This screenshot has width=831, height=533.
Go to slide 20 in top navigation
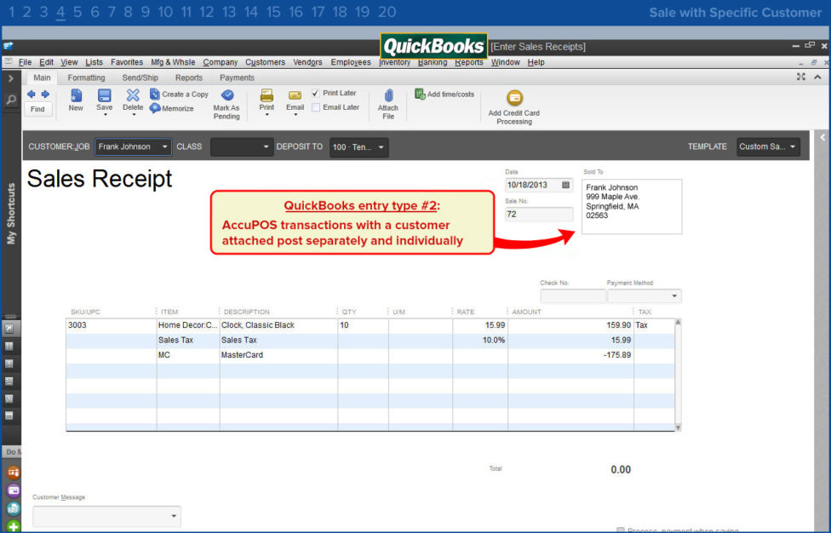387,12
